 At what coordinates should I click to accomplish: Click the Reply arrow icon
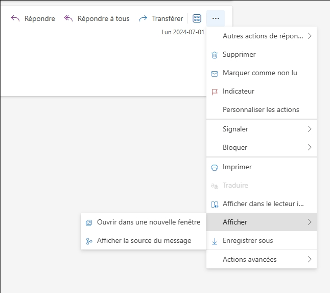click(x=15, y=18)
